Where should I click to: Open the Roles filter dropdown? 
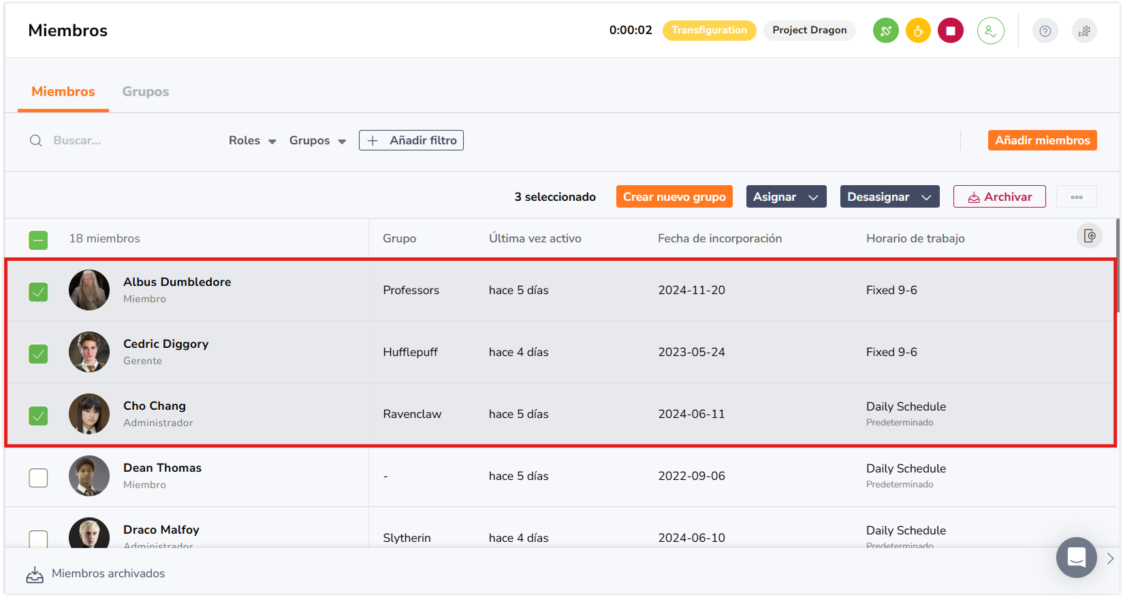point(253,140)
